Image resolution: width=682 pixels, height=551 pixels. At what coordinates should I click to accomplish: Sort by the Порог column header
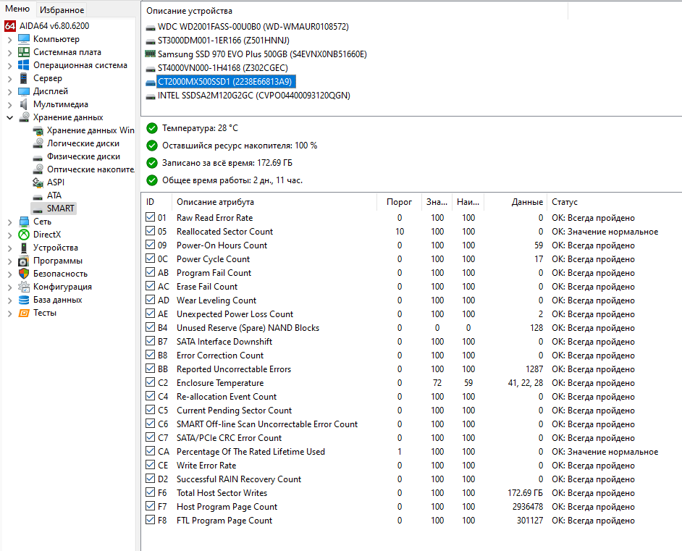click(399, 202)
